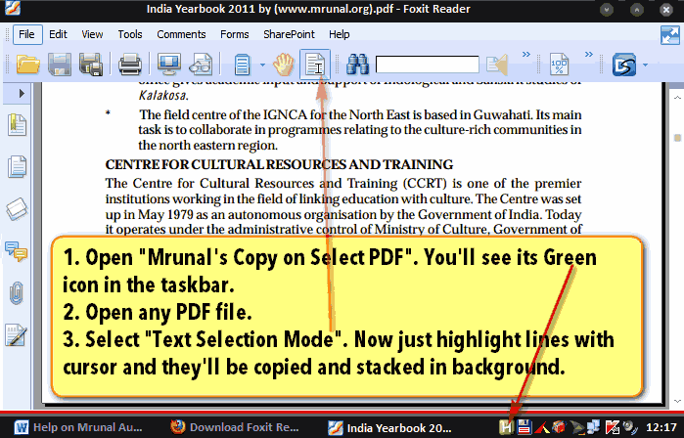
Task: Click the blue floppy disk tray icon
Action: [524, 427]
